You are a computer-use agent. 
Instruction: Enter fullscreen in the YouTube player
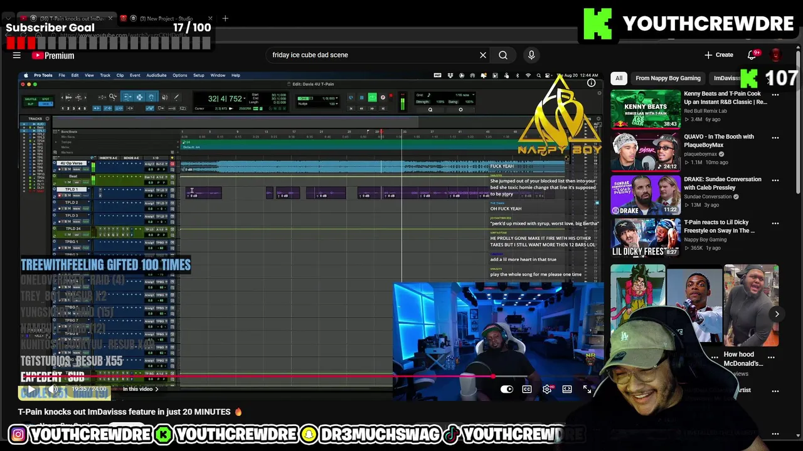click(x=587, y=389)
